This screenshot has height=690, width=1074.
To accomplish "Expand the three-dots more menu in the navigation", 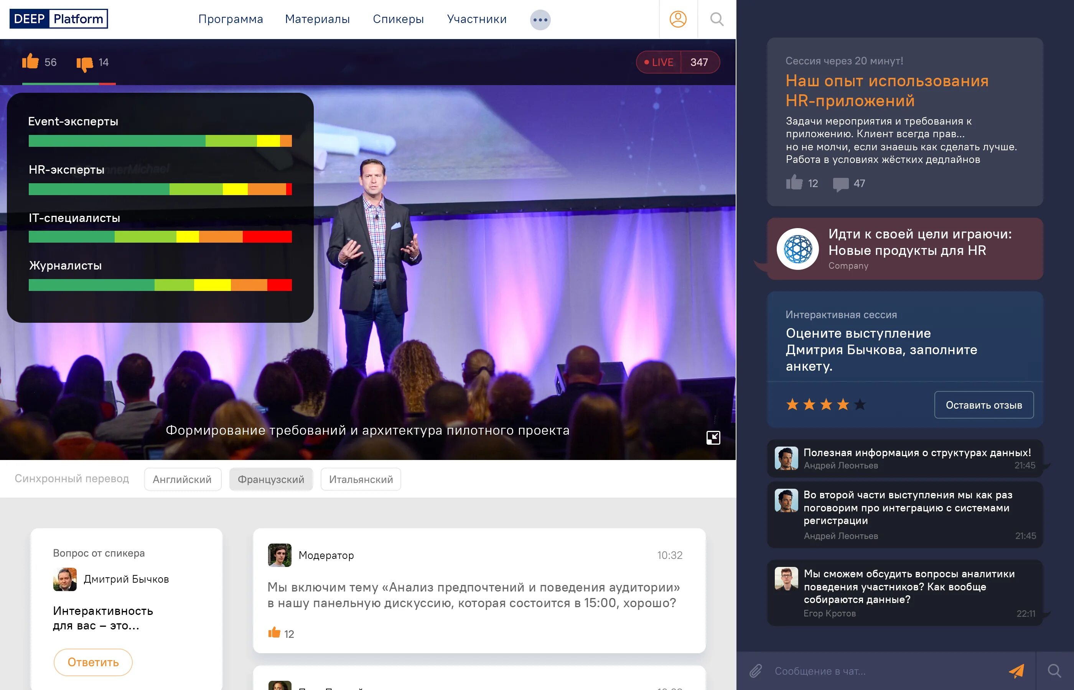I will coord(540,20).
